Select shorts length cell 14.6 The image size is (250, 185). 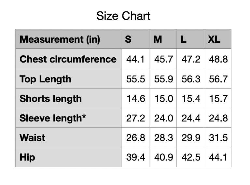[135, 98]
